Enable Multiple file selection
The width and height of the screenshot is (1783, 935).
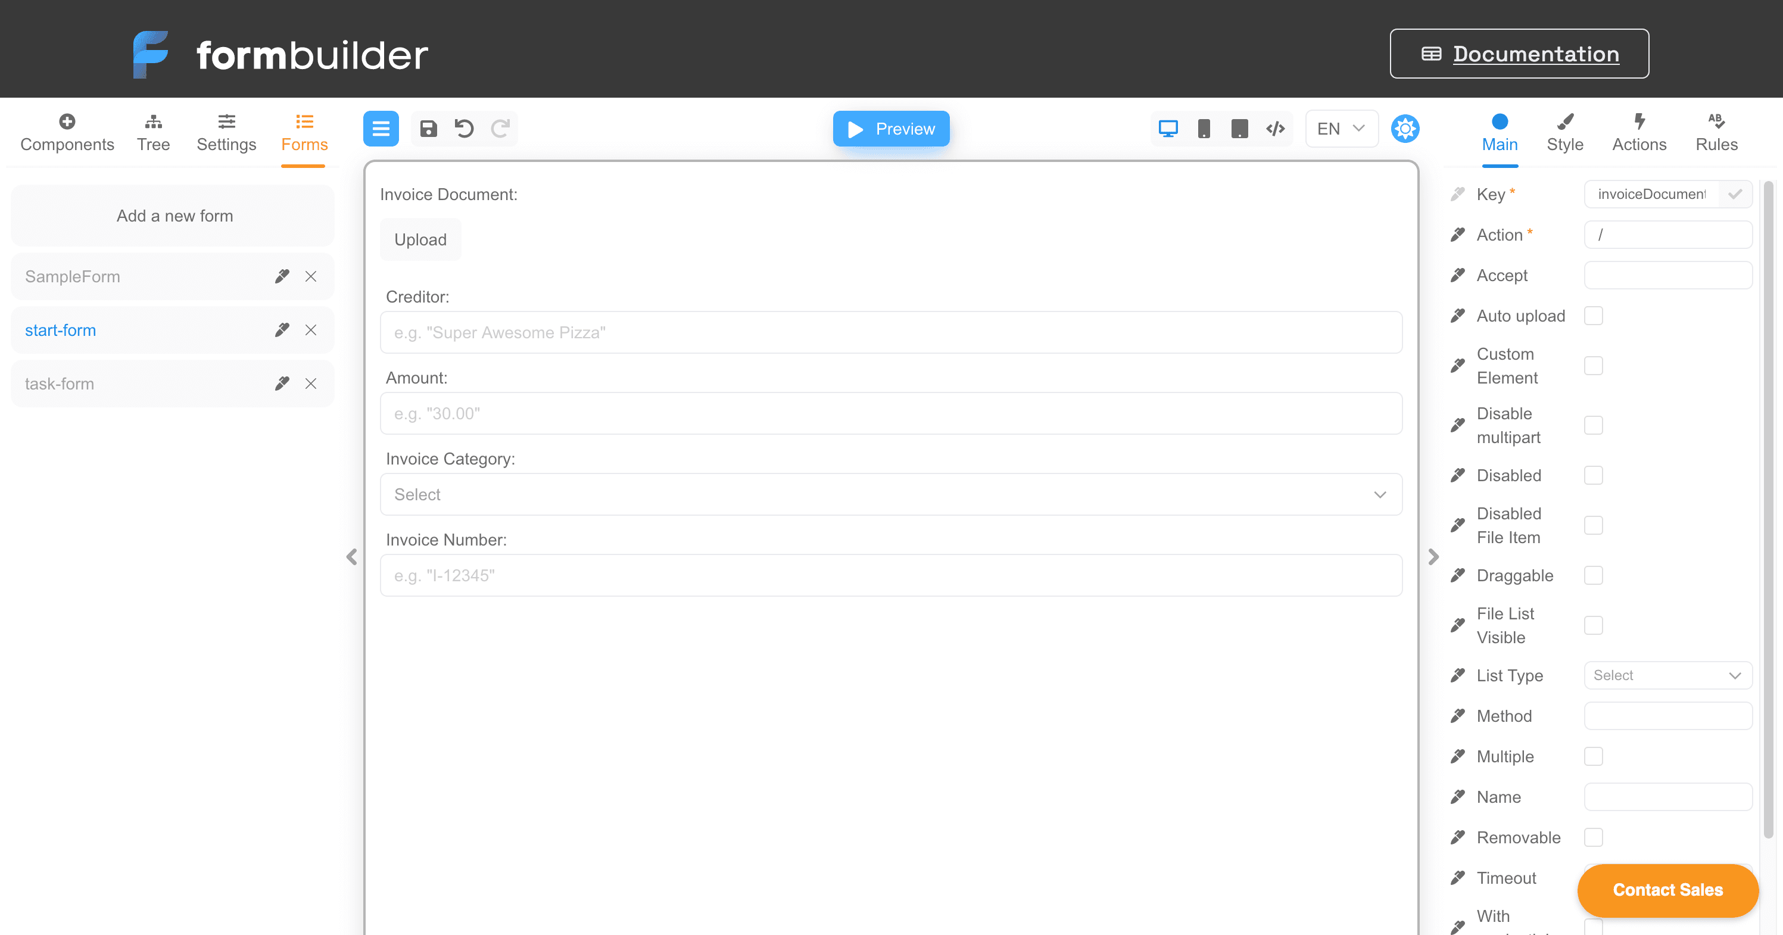pos(1594,756)
